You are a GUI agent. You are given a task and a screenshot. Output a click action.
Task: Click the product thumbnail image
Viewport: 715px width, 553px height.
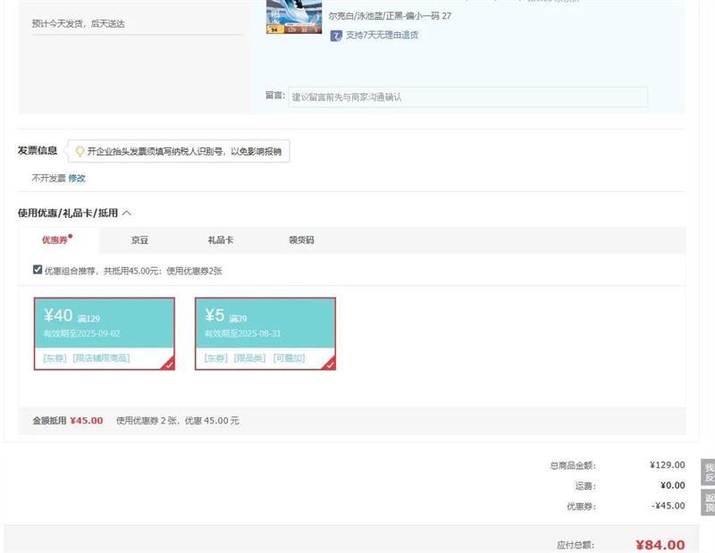(294, 17)
